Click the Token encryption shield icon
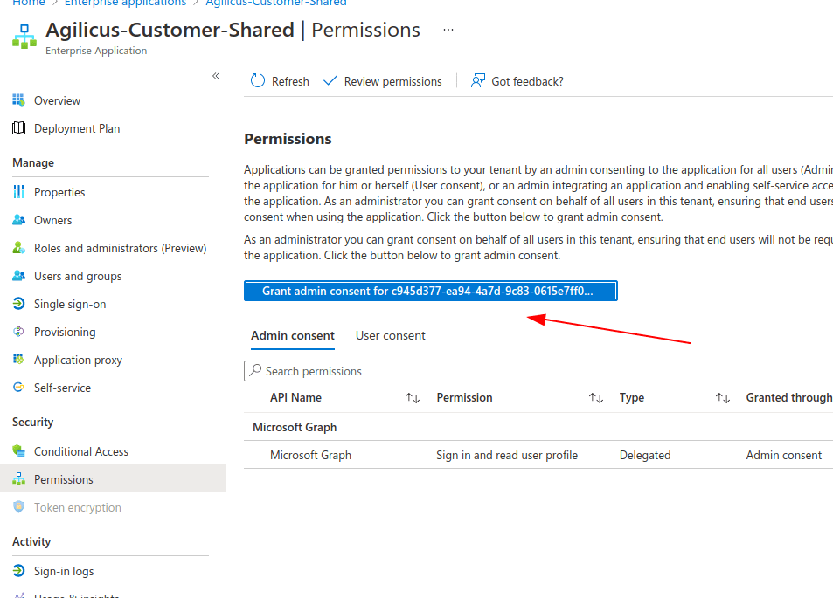The width and height of the screenshot is (833, 598). [x=18, y=506]
